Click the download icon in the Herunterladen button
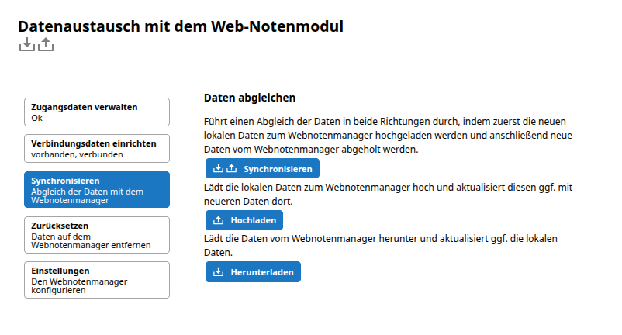The height and width of the screenshot is (335, 622). (x=218, y=271)
